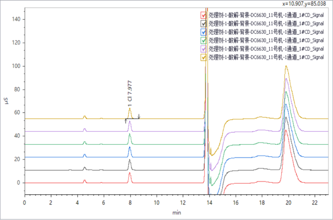The height and width of the screenshot is (220, 333).
Task: Click the y-axis tick label "140"
Action: (17, 19)
